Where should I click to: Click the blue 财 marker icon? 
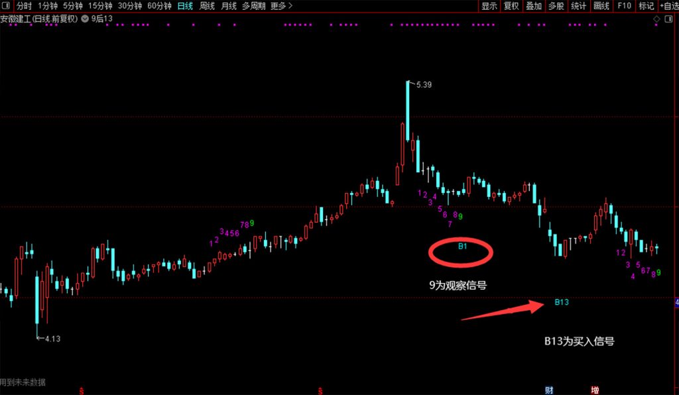(x=549, y=390)
